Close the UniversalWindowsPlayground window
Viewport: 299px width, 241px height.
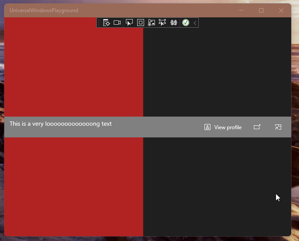(281, 10)
